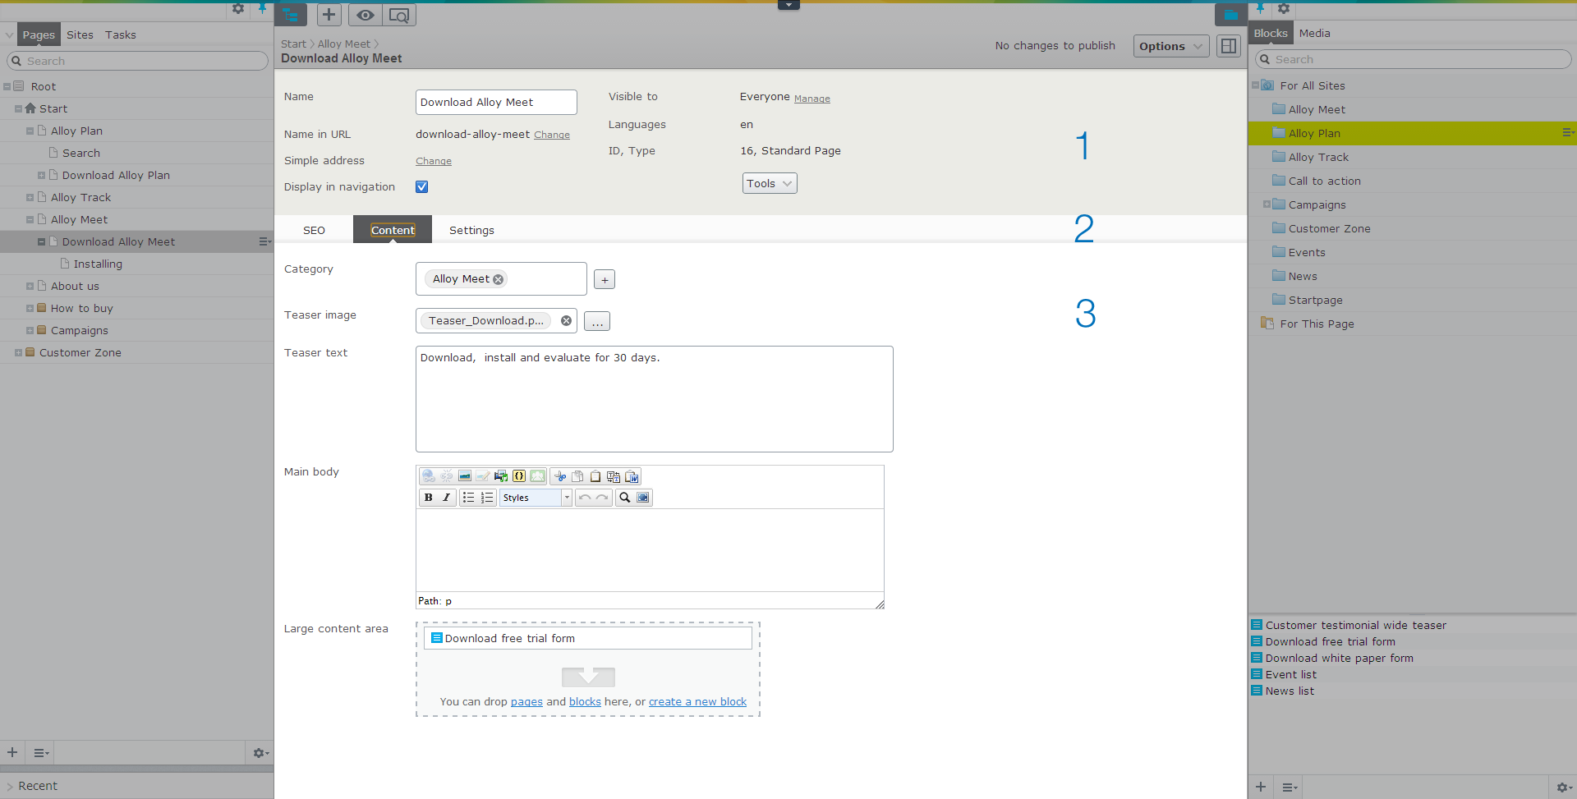Click the redo arrow in editor
The image size is (1577, 799).
click(x=603, y=498)
